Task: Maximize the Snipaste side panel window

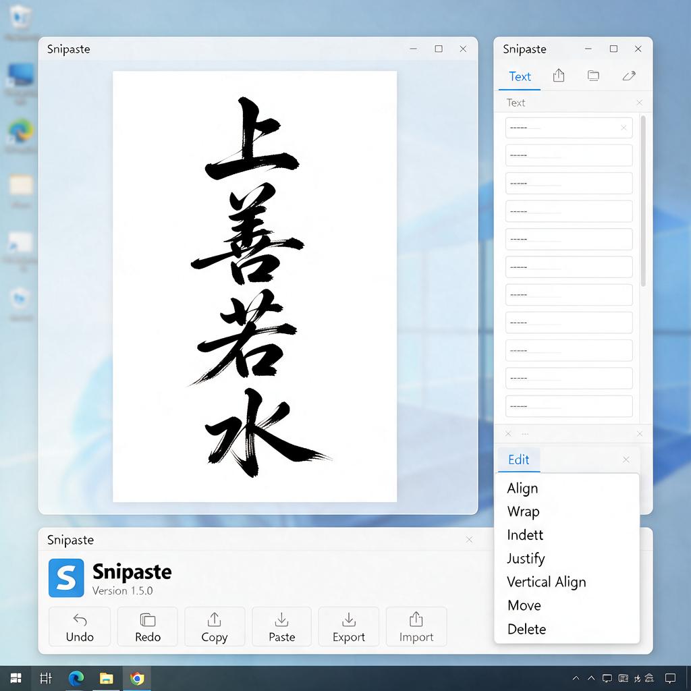Action: [x=613, y=49]
